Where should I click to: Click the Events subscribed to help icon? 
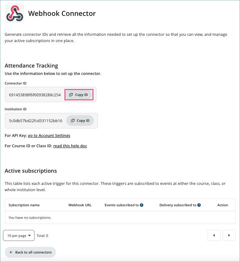[x=142, y=205]
